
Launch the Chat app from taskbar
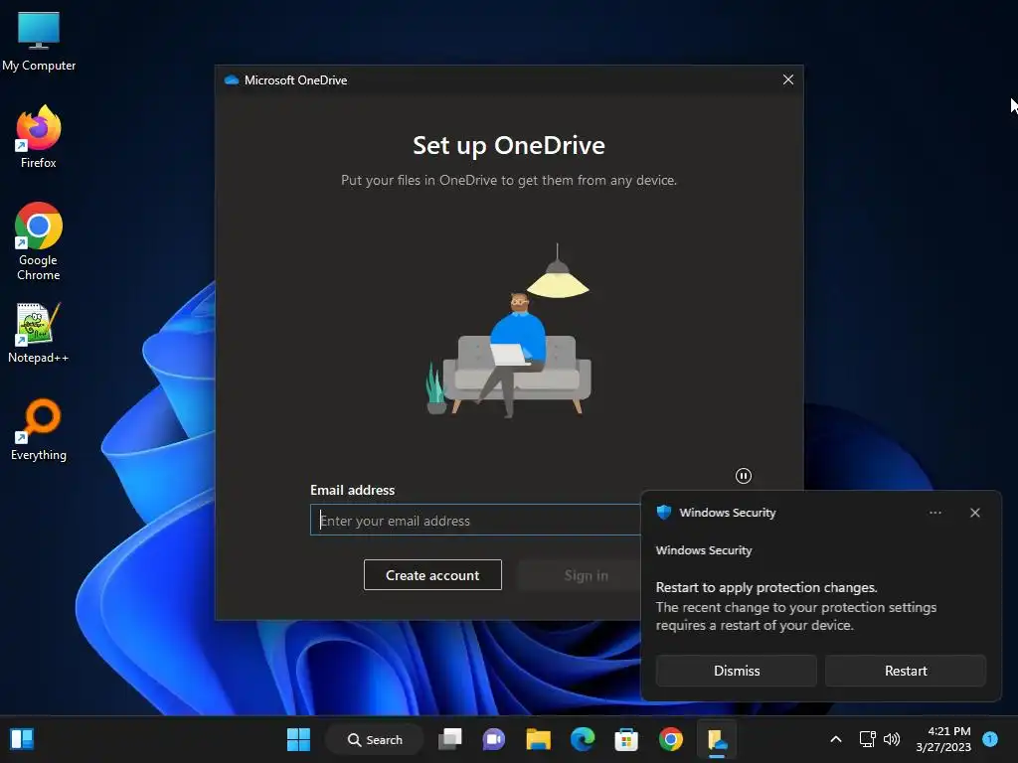[x=494, y=739]
